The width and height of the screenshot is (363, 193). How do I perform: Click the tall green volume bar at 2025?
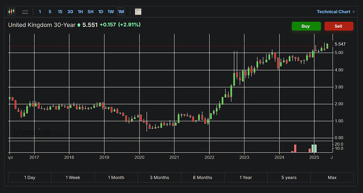click(314, 148)
